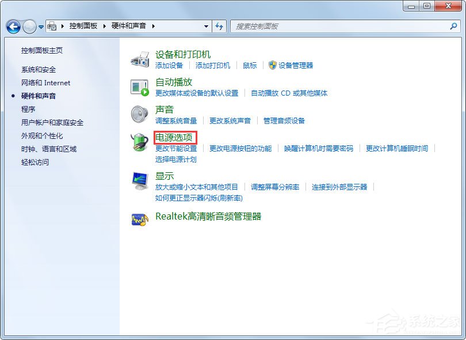Screen dimensions: 466x340
Task: Click the AutoPlay CD icon
Action: (x=139, y=86)
